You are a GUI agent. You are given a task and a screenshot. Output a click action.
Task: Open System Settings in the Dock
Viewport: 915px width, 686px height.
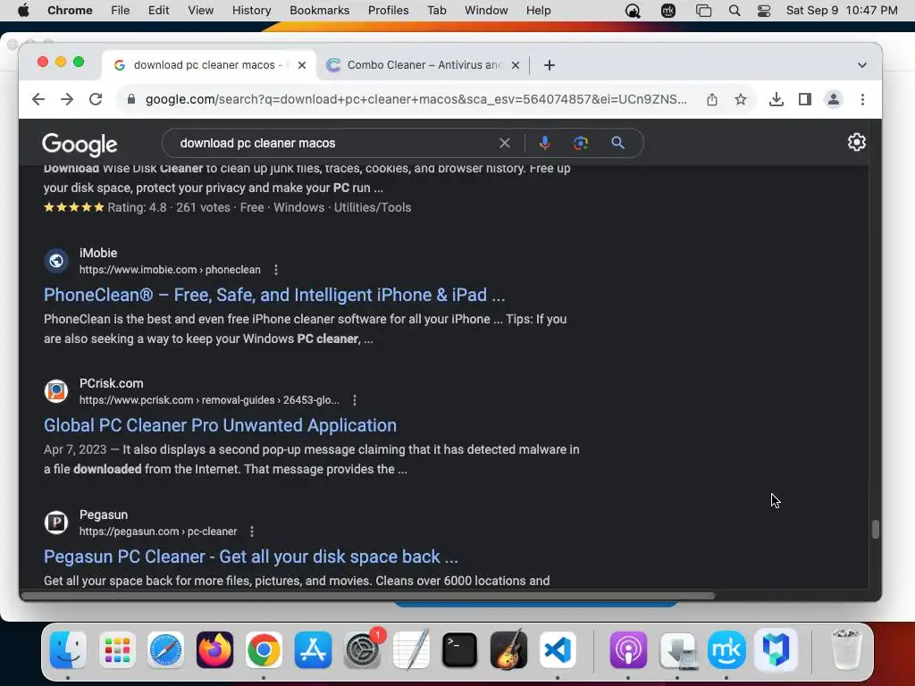(x=363, y=649)
